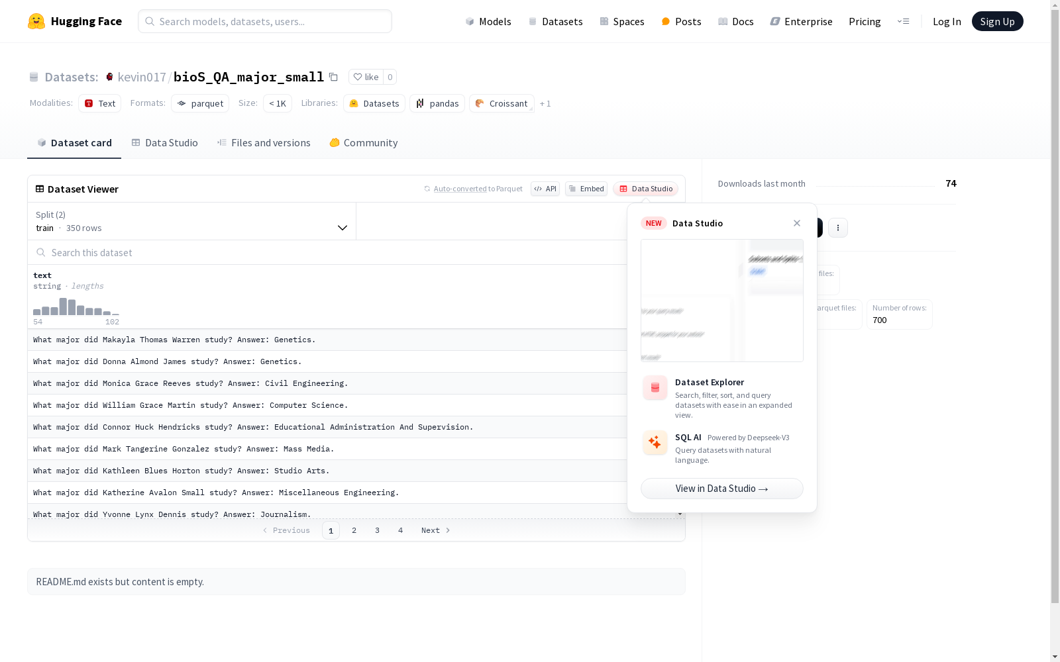
Task: Focus the Search this dataset field
Action: (328, 252)
